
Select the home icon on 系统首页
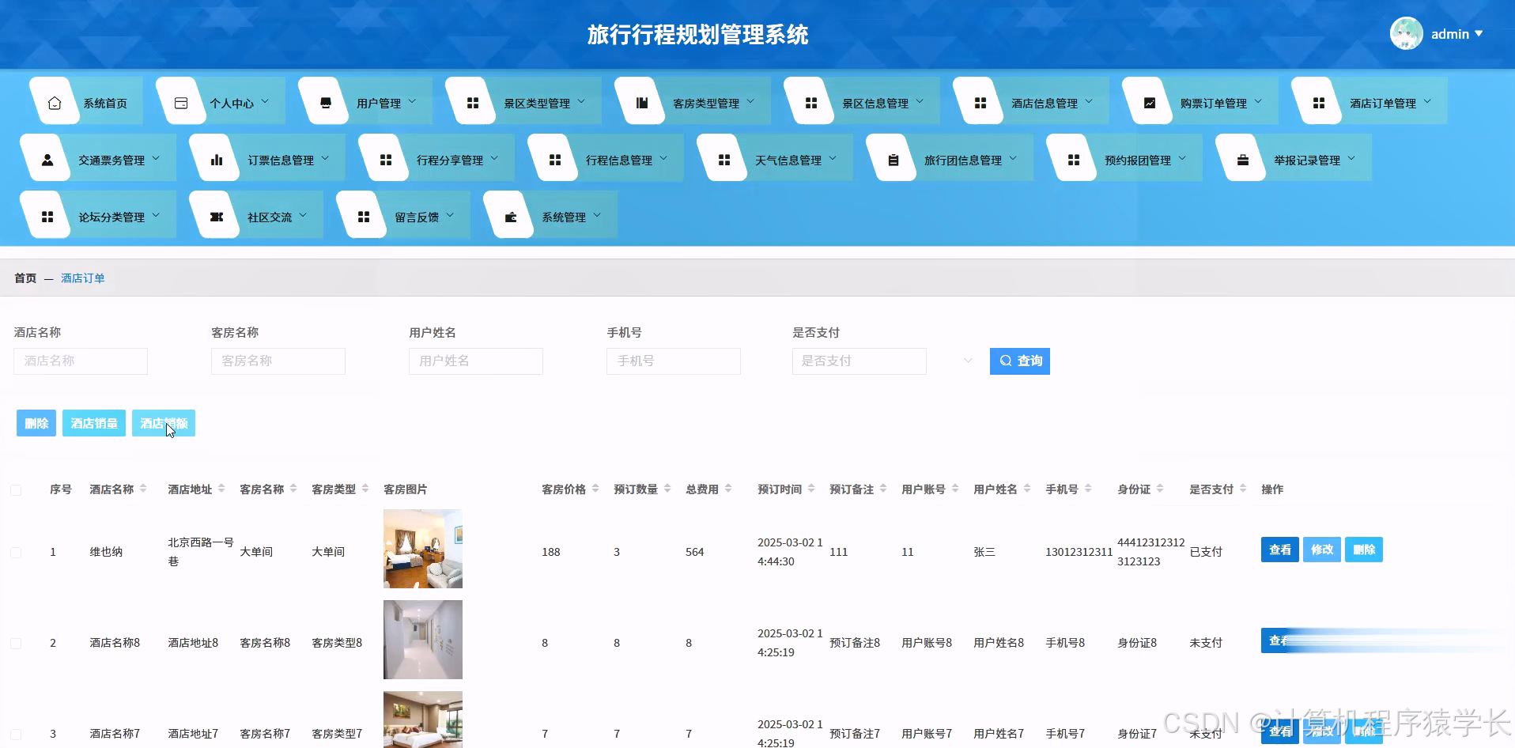coord(54,101)
